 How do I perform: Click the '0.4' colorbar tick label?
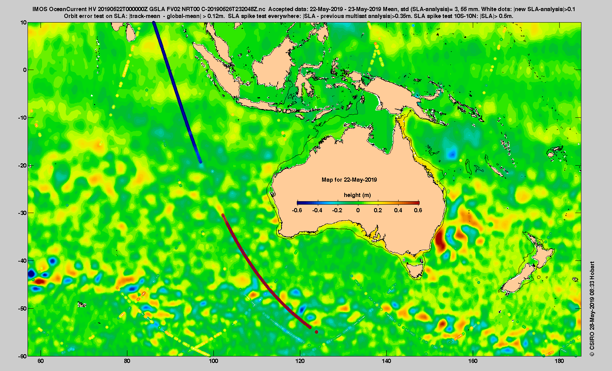pyautogui.click(x=398, y=210)
